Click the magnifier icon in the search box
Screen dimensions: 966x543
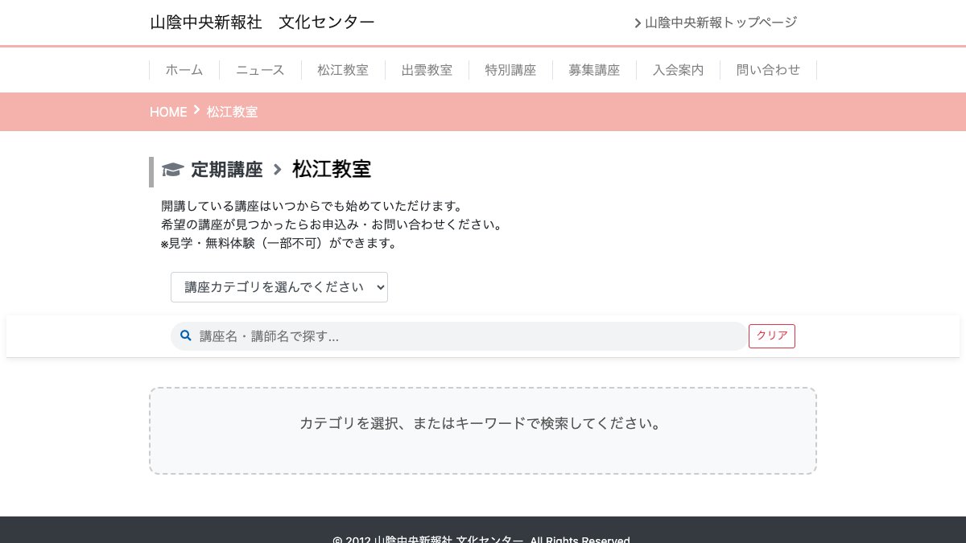185,335
